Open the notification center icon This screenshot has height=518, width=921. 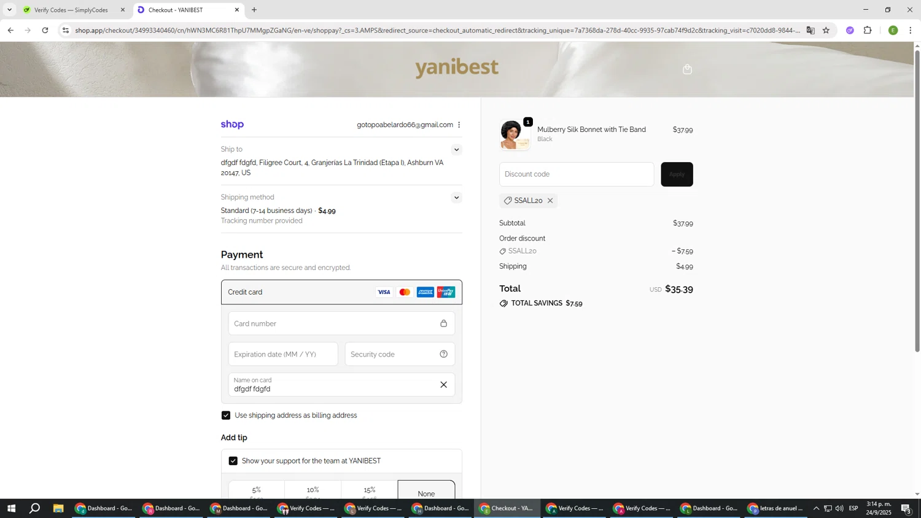coord(906,508)
